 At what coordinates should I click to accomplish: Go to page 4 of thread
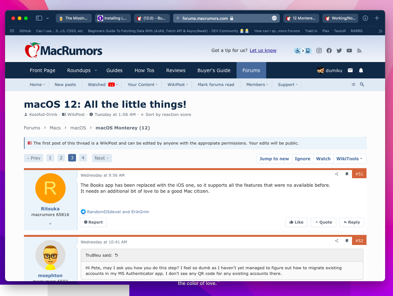coord(83,158)
